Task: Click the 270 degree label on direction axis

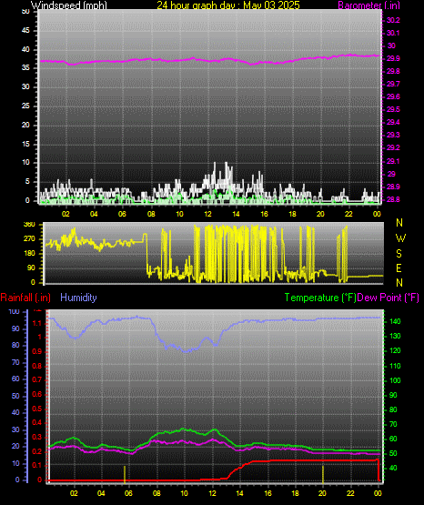Action: (x=29, y=239)
